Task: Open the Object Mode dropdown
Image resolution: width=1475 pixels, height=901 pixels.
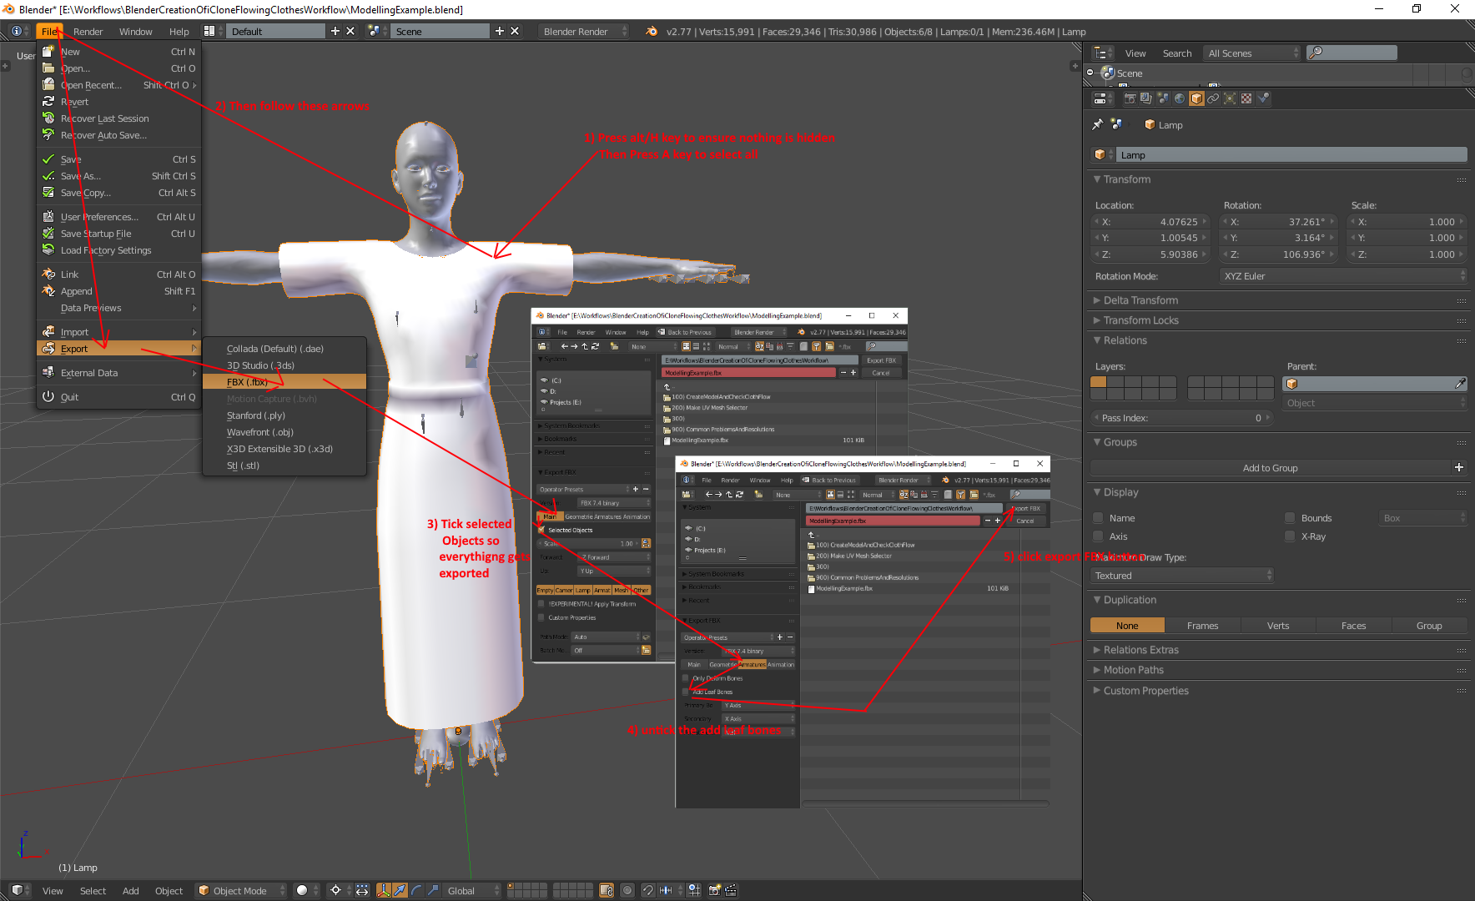Action: 241,890
